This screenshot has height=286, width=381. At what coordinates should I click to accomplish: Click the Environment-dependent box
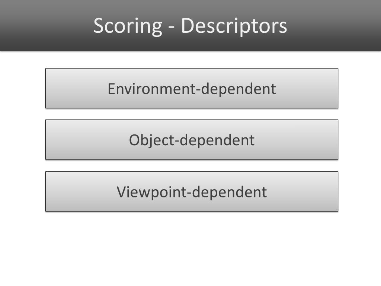tap(192, 88)
